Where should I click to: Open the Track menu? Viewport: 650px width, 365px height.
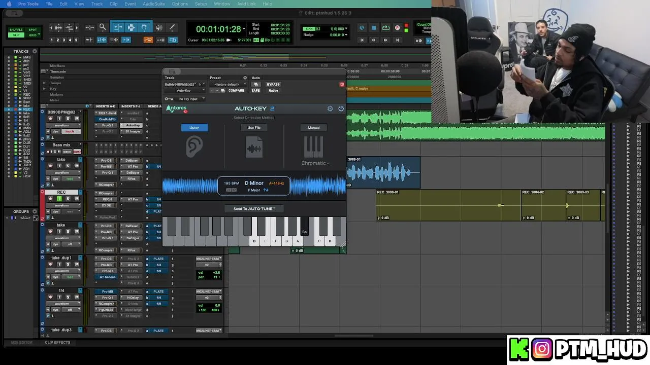point(97,4)
